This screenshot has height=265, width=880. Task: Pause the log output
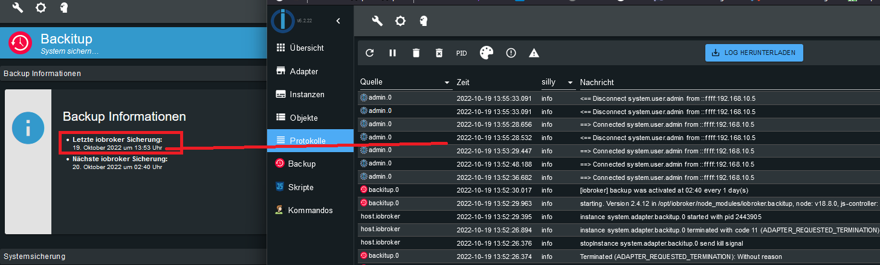[393, 53]
